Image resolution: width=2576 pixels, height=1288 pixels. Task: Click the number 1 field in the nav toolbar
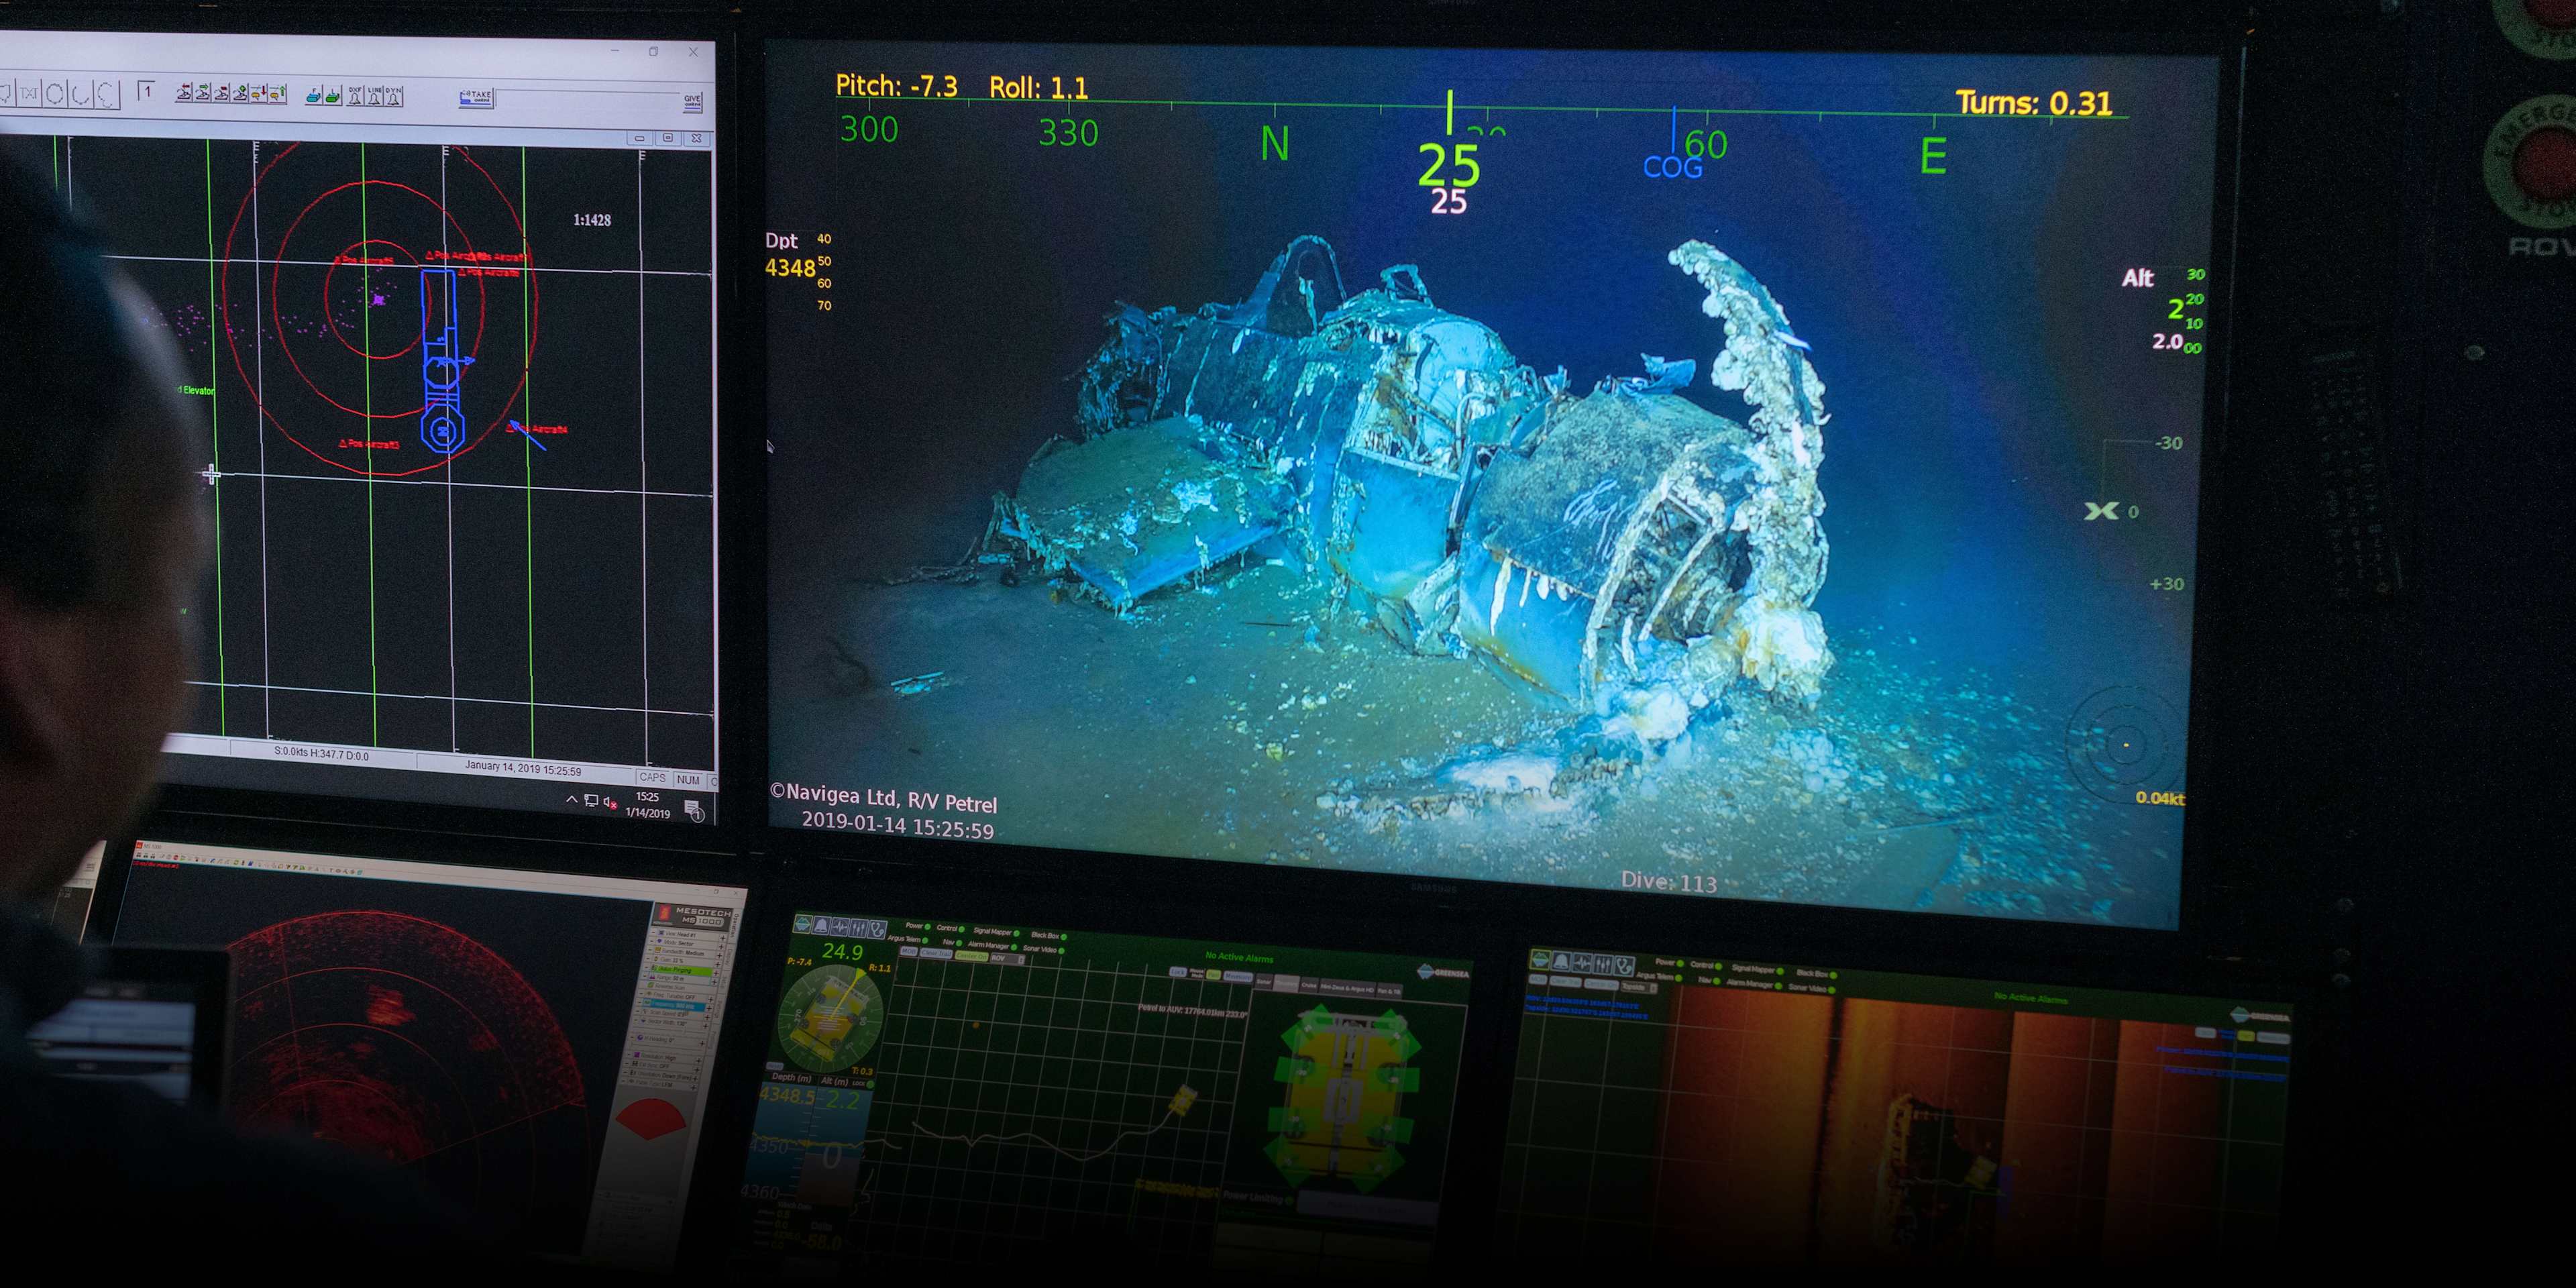click(147, 92)
